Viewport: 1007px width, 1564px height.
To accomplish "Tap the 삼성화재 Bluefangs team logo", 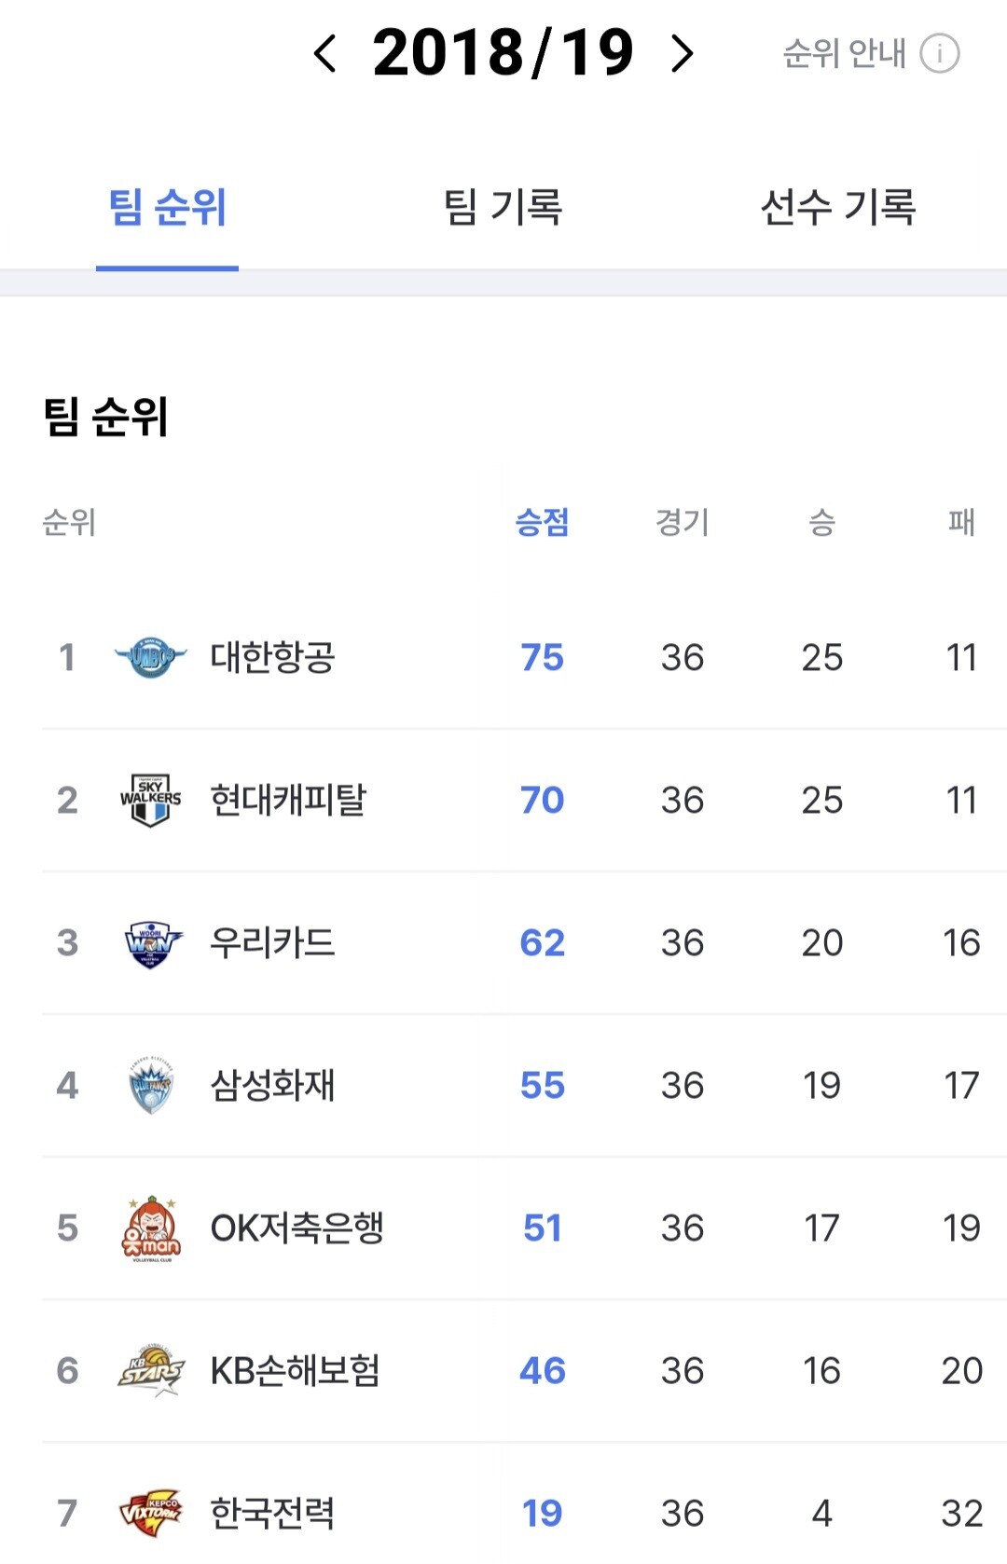I will tap(150, 1086).
